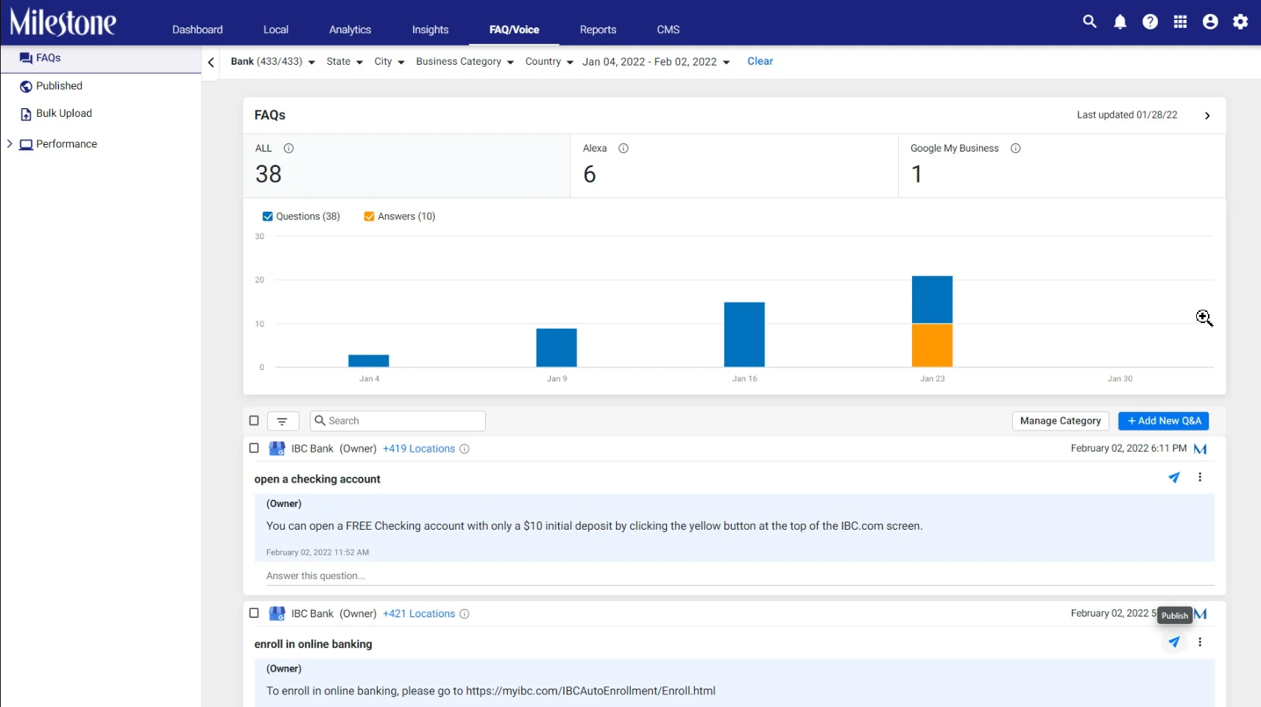Click the publish icon for enroll in online banking
The height and width of the screenshot is (707, 1261).
tap(1174, 642)
